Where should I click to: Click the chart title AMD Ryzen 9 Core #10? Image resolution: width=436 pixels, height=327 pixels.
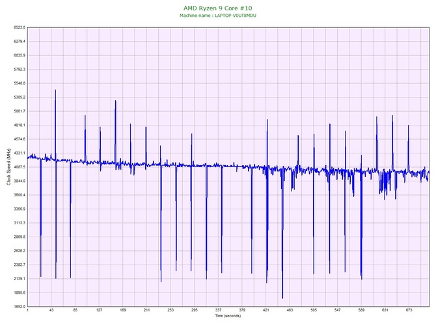(218, 8)
